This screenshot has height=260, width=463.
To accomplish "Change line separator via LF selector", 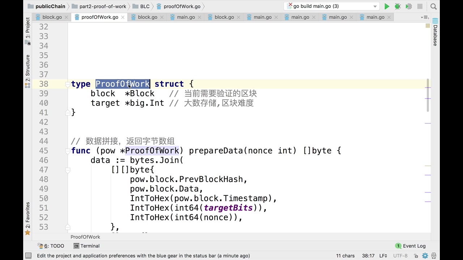I will pyautogui.click(x=383, y=256).
